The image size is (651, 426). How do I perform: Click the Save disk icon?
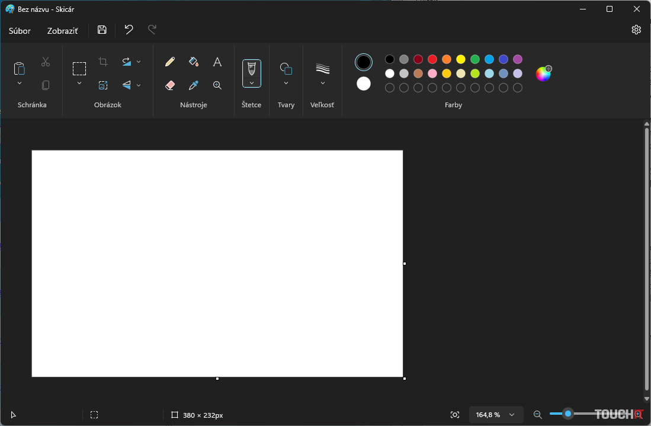pos(102,30)
